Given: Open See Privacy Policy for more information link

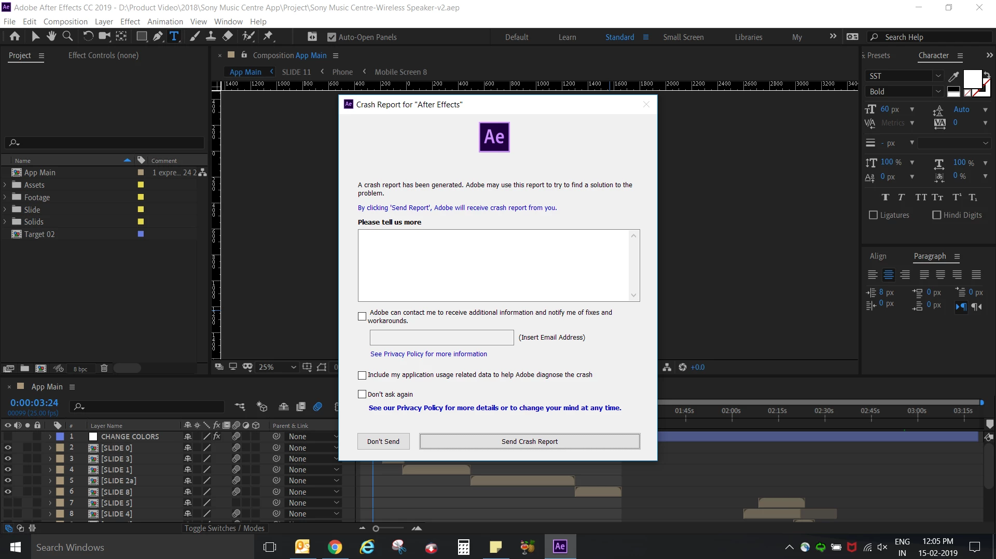Looking at the screenshot, I should [x=428, y=354].
